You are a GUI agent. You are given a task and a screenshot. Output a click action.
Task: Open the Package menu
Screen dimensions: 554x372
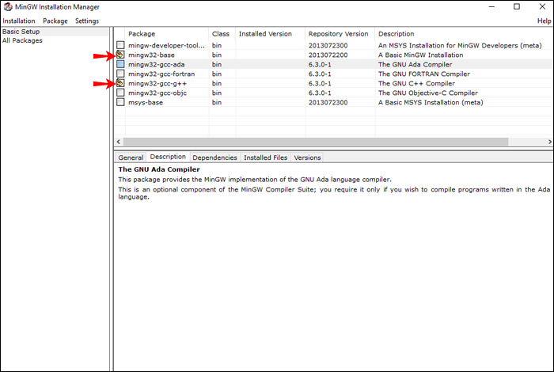55,21
